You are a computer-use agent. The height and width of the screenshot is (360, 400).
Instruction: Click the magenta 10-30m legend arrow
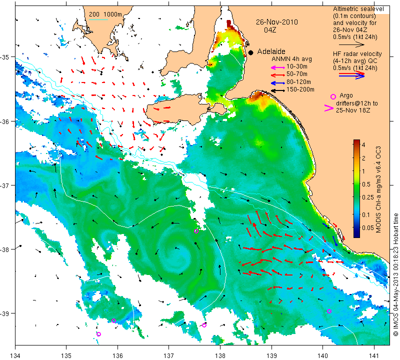pyautogui.click(x=277, y=67)
